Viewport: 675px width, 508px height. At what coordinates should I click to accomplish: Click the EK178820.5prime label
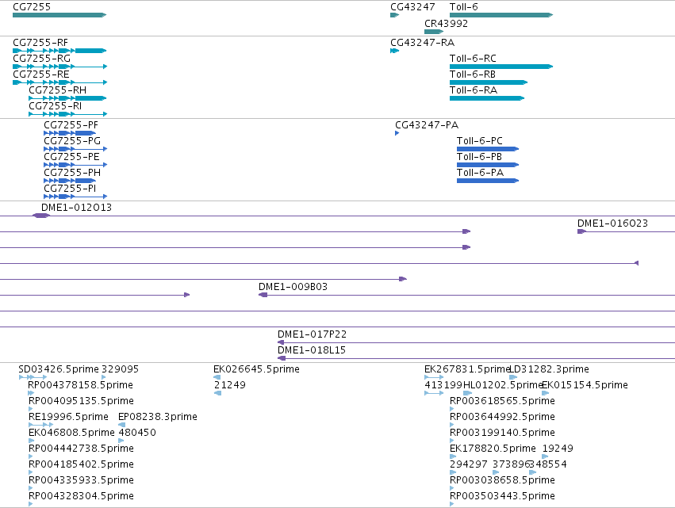pos(493,449)
